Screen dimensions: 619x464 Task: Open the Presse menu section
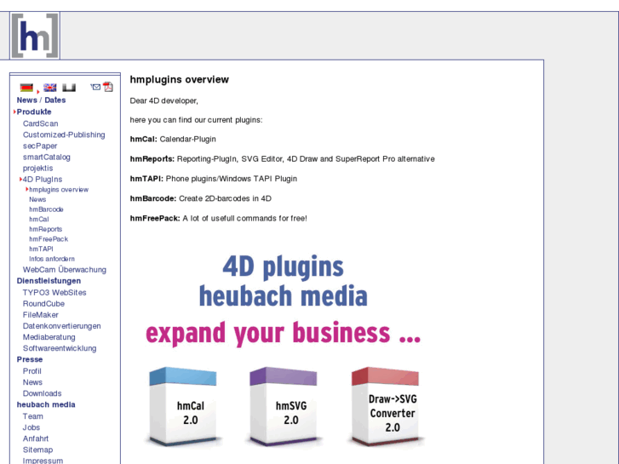click(x=30, y=359)
